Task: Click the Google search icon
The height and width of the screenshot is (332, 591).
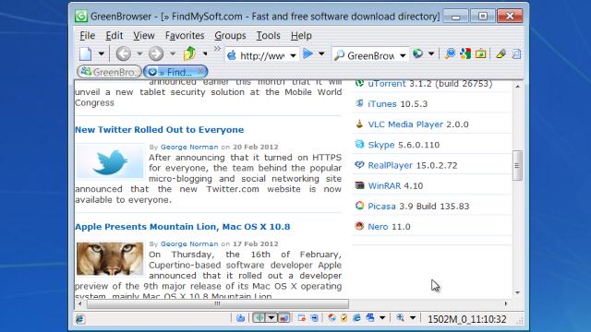Action: click(465, 53)
